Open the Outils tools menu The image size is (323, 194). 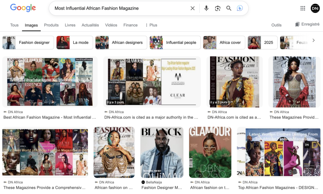click(276, 25)
